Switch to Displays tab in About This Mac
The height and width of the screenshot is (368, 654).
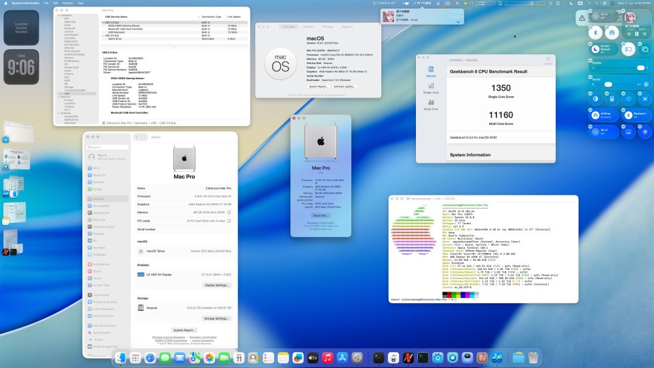pyautogui.click(x=308, y=27)
